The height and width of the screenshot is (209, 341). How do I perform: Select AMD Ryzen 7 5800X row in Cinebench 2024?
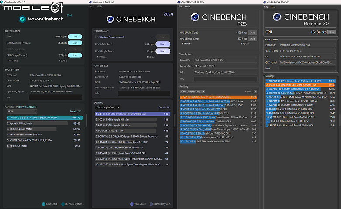132,136
